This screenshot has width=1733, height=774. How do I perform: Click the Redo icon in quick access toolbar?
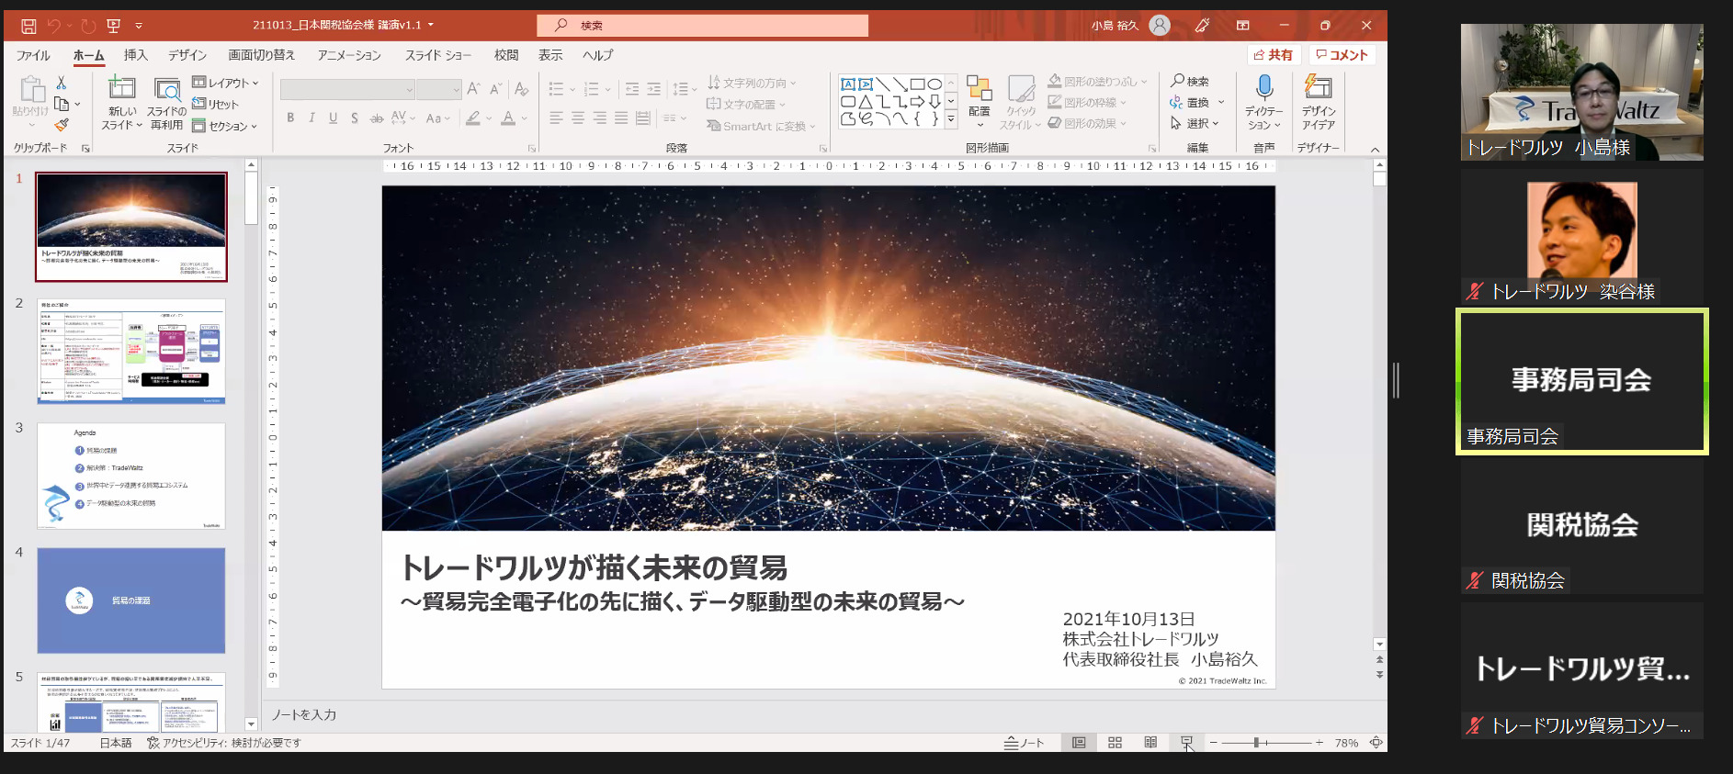(88, 26)
